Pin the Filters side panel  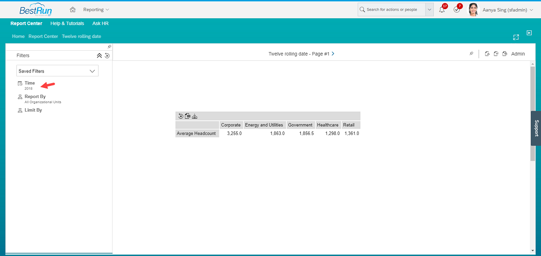109,46
